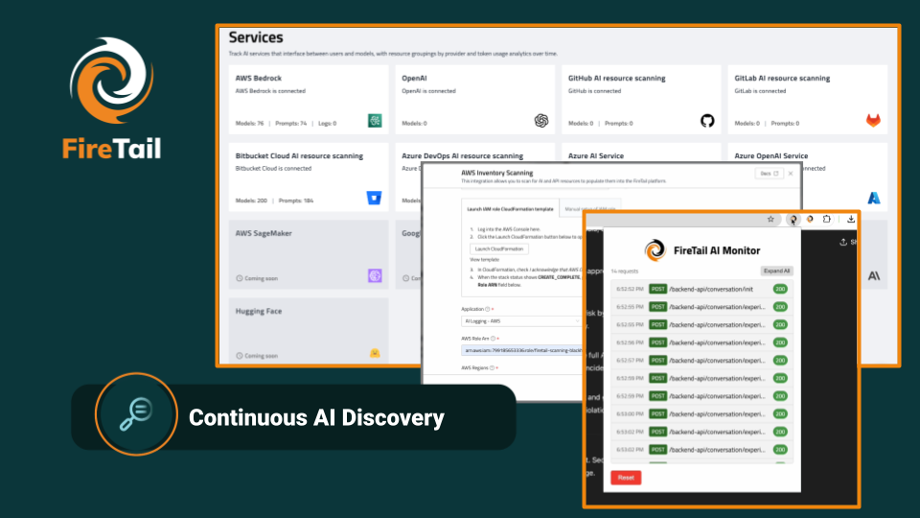The image size is (920, 518).
Task: Click the Azure AI Service card title
Action: tap(595, 155)
